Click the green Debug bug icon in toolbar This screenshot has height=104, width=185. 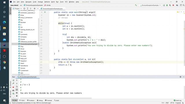tap(167, 5)
